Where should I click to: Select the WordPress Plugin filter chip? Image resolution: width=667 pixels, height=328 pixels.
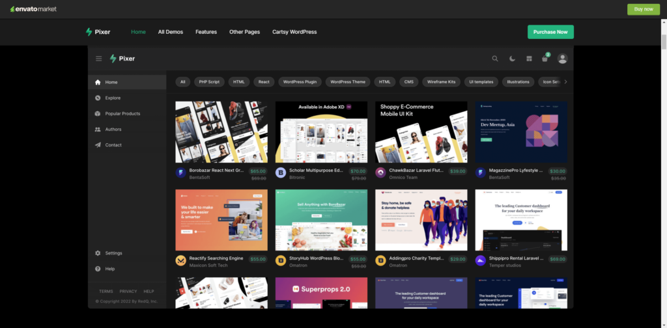click(x=300, y=82)
